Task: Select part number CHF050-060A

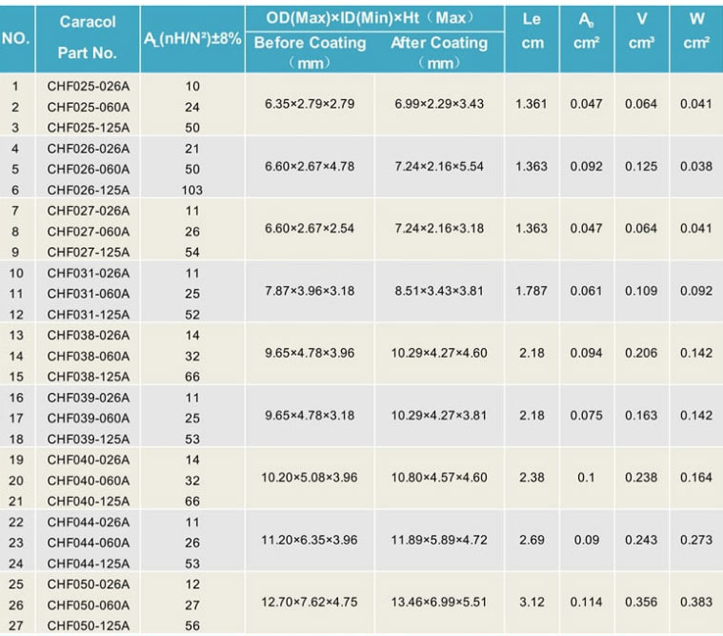Action: [88, 605]
